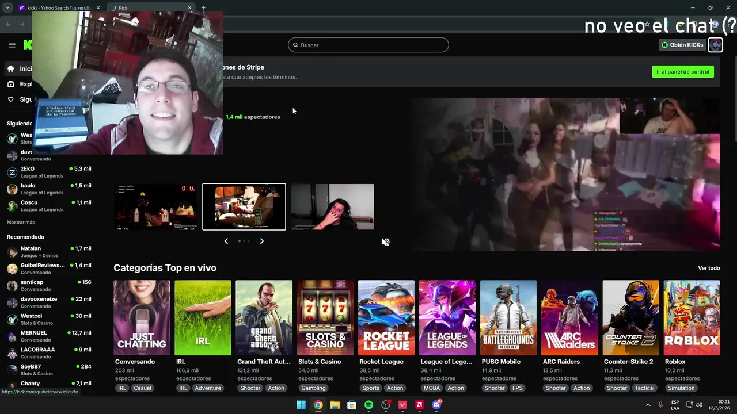Open Windows Start menu
This screenshot has height=414, width=737.
[x=301, y=405]
